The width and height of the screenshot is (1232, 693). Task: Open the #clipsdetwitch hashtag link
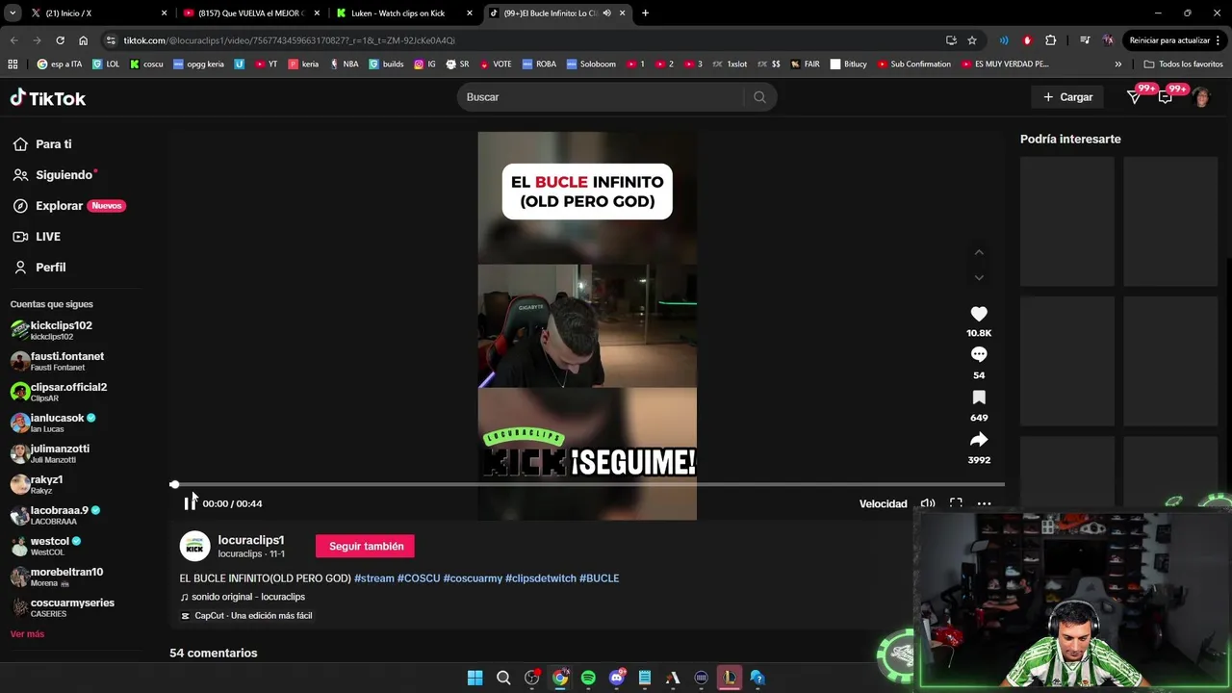pos(541,578)
